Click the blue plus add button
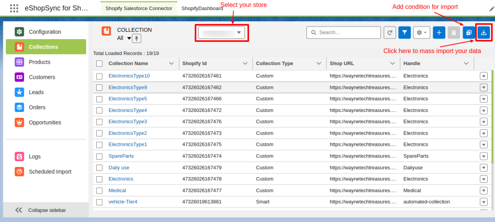Viewport: 495px width, 222px height. [439, 32]
